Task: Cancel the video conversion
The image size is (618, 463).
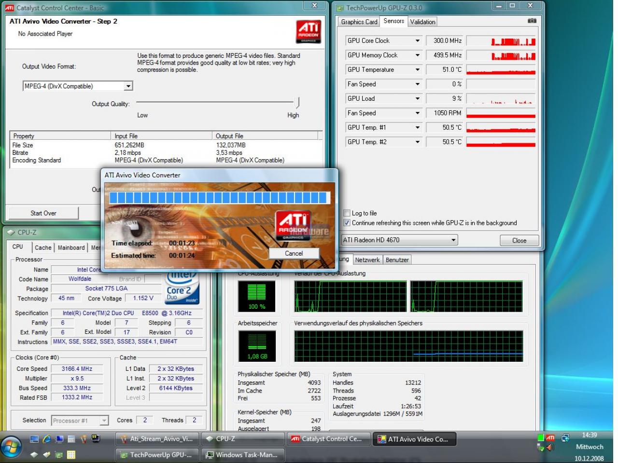Action: (x=294, y=253)
